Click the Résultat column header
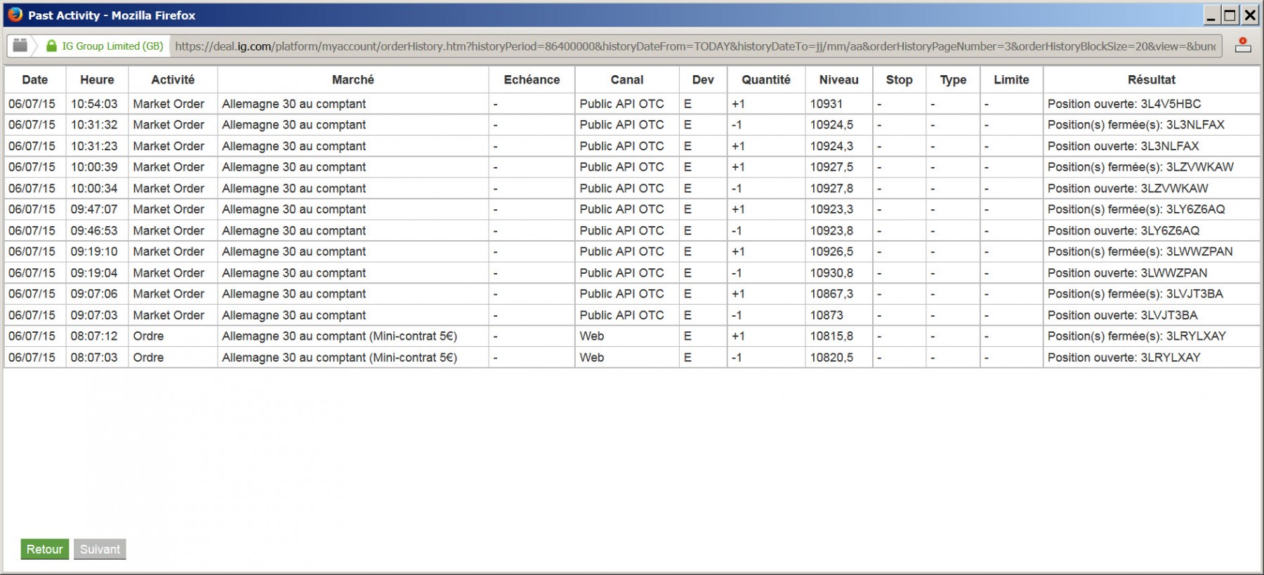The image size is (1264, 575). click(1152, 79)
